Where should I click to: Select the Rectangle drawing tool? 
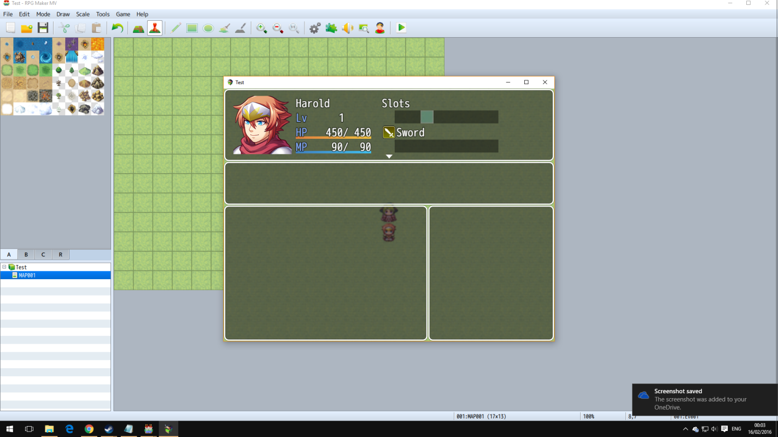coord(192,28)
